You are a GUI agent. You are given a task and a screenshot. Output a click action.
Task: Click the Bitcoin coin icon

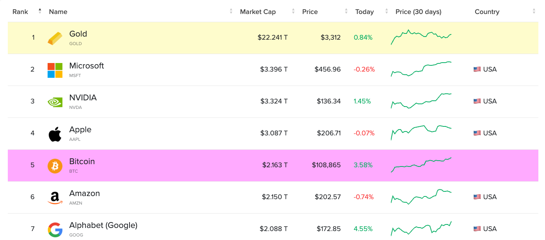[x=55, y=165]
